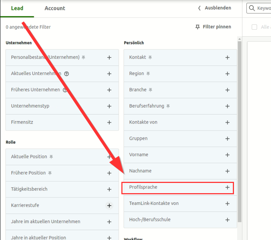Click the pin icon beside Branche filter

tap(150, 90)
